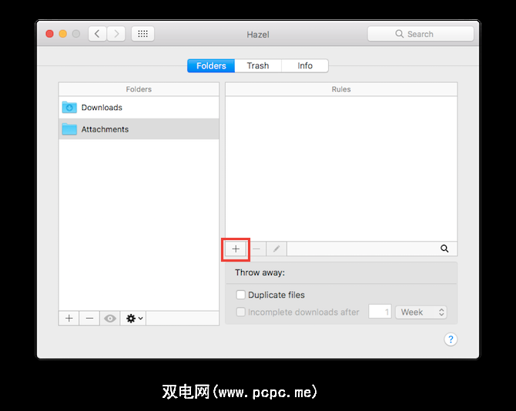Enable the Duplicate files checkbox
516x411 pixels.
240,295
